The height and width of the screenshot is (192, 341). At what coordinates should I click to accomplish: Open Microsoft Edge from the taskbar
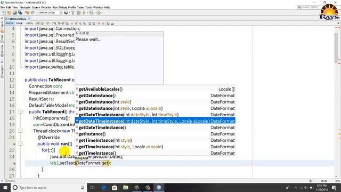104,187
